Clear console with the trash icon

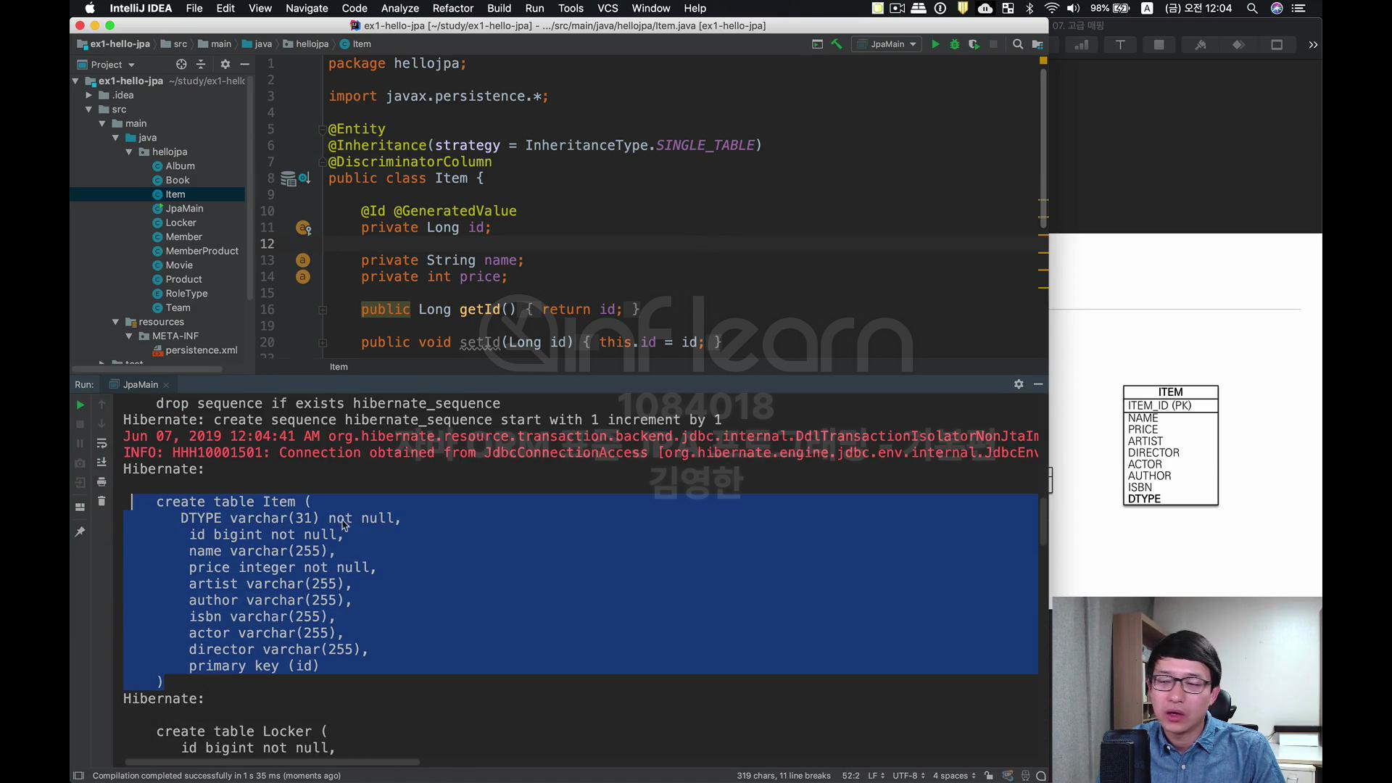pos(101,501)
